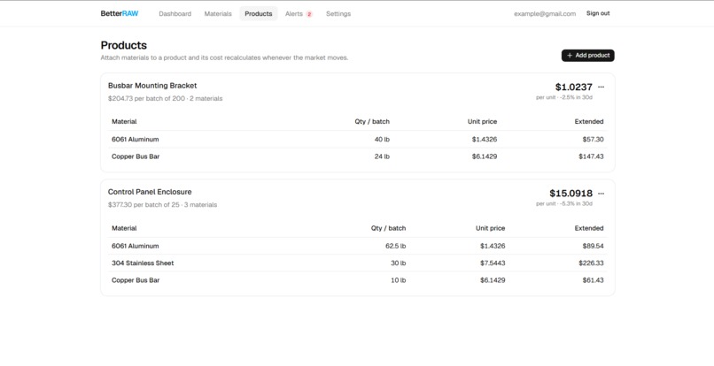Click the red Alerts count badge
Screen dimensions: 714x366
coord(309,14)
